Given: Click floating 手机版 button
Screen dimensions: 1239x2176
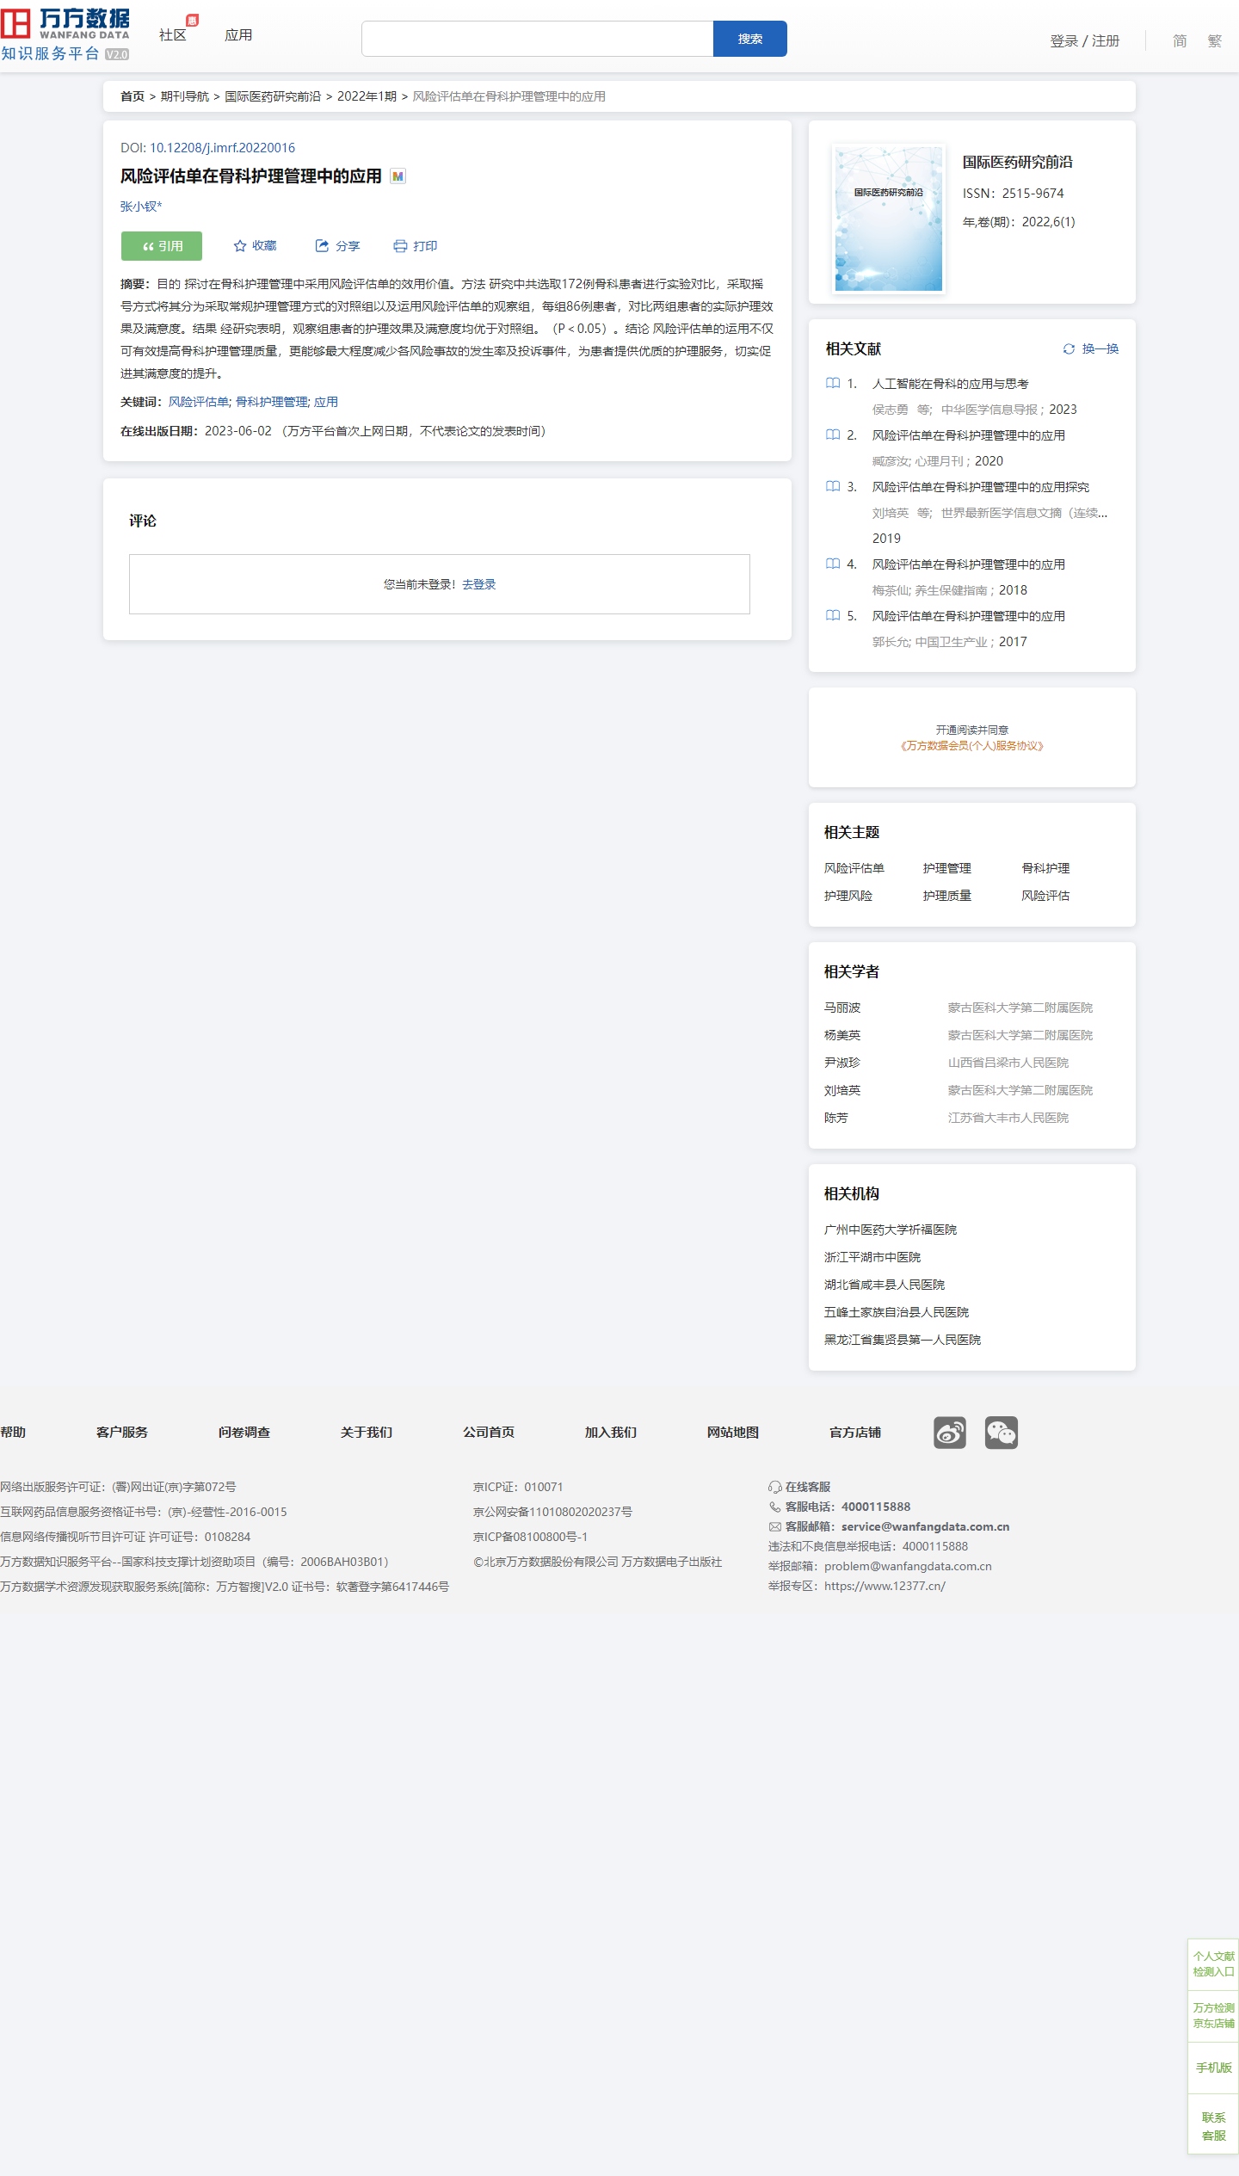Looking at the screenshot, I should click(x=1213, y=2067).
